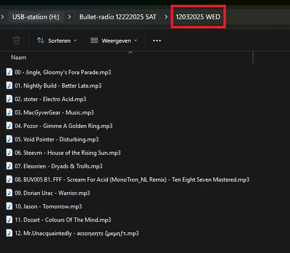Click the music icon of 03. MacGyverGear file

pos(9,112)
